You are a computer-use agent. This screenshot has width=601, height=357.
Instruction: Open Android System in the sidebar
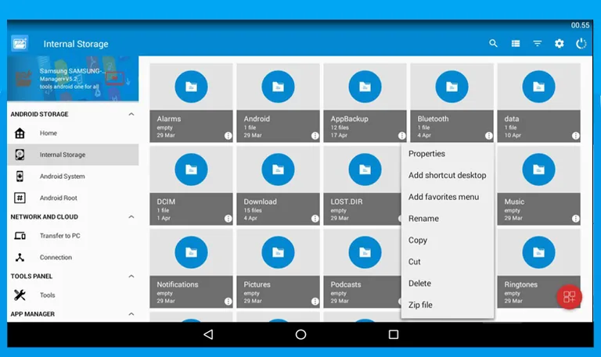73,177
